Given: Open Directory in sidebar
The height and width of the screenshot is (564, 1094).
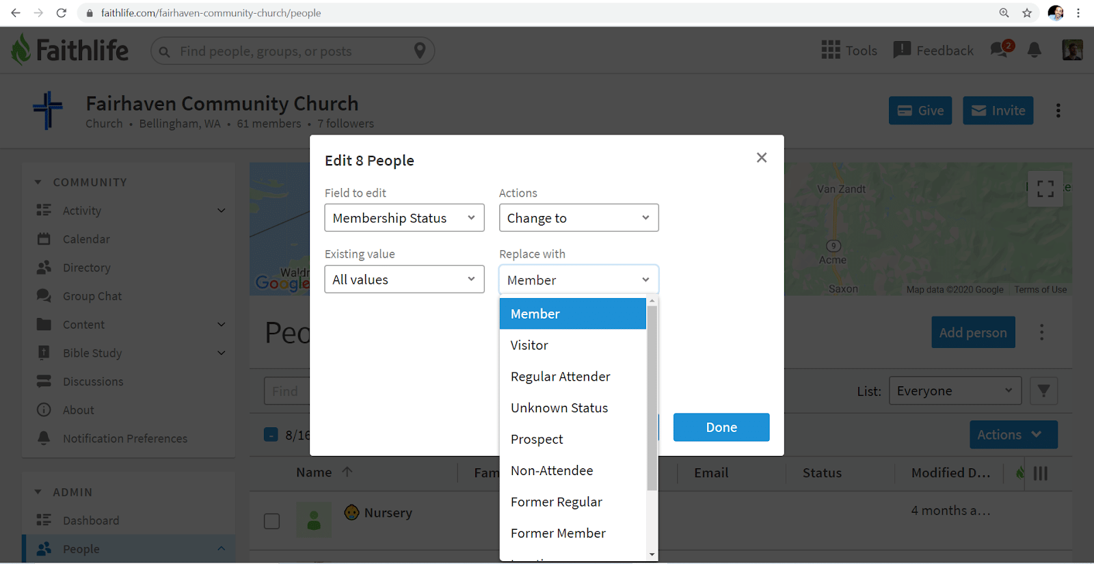Looking at the screenshot, I should pos(86,268).
